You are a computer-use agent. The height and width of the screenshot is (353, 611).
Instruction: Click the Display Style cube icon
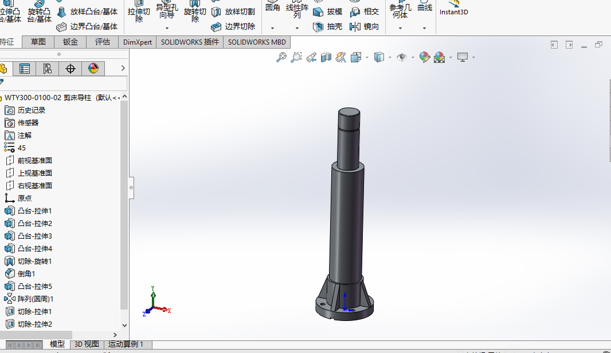click(x=379, y=58)
